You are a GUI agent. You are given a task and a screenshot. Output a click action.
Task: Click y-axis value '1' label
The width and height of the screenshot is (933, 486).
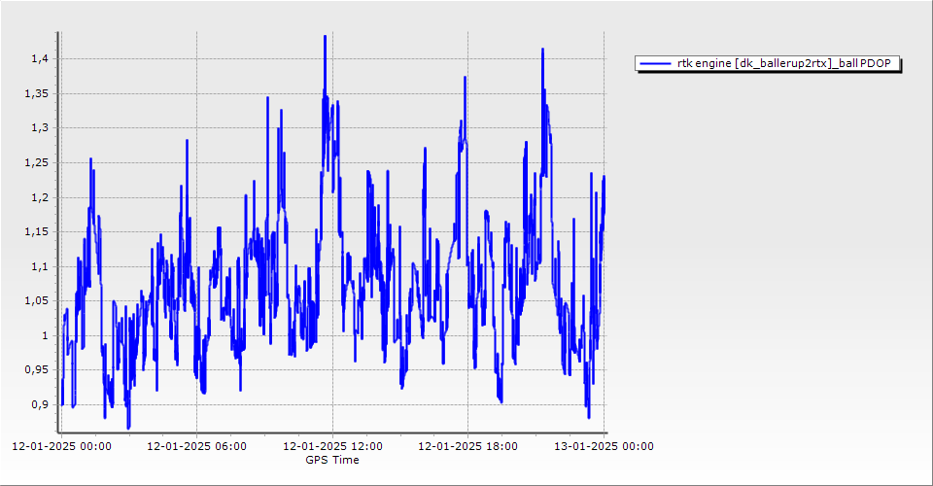point(46,335)
